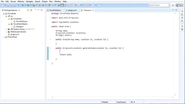Viewport: 185px width, 104px height.
Task: Collapse the ForceField project node
Action: pos(3,14)
